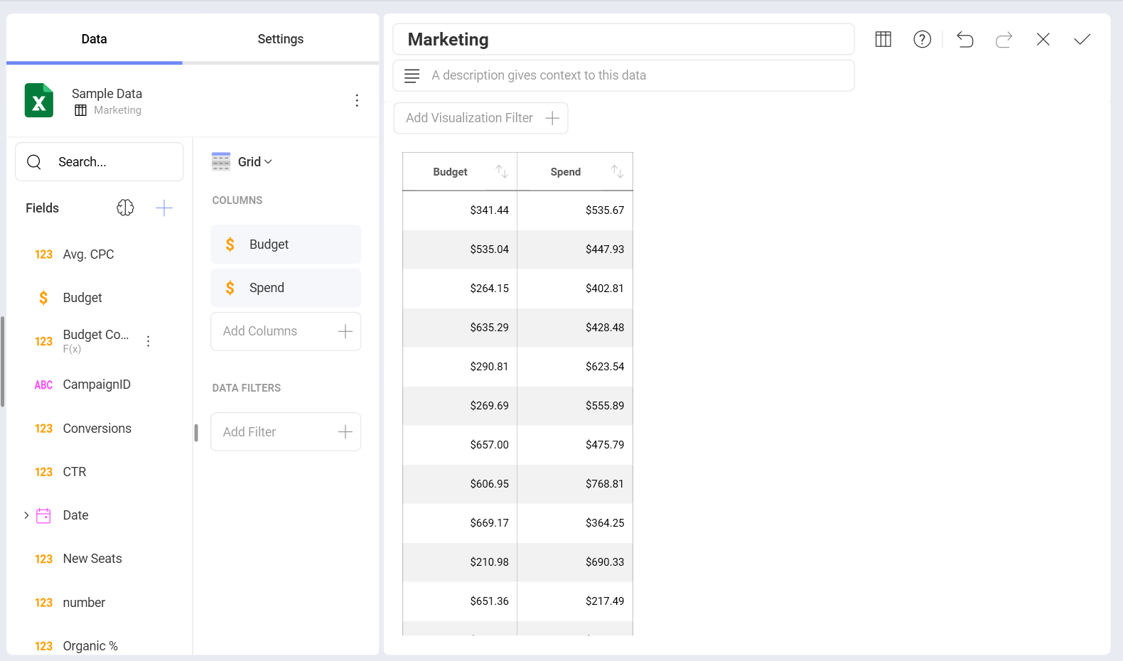
Task: Click the panel divider resize handle
Action: coord(196,433)
